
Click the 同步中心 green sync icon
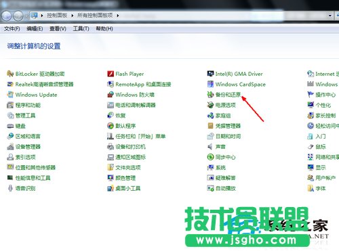pyautogui.click(x=210, y=157)
